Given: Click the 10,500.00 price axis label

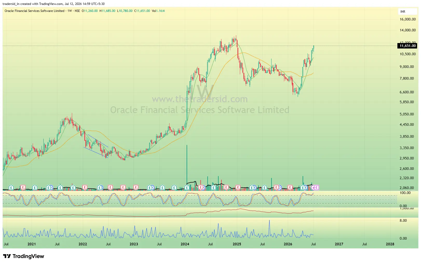Looking at the screenshot, I should (408, 54).
